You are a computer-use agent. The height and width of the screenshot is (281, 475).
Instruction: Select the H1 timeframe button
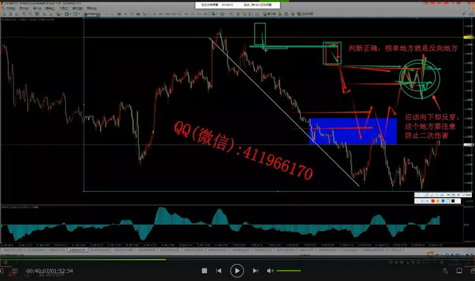pos(180,14)
